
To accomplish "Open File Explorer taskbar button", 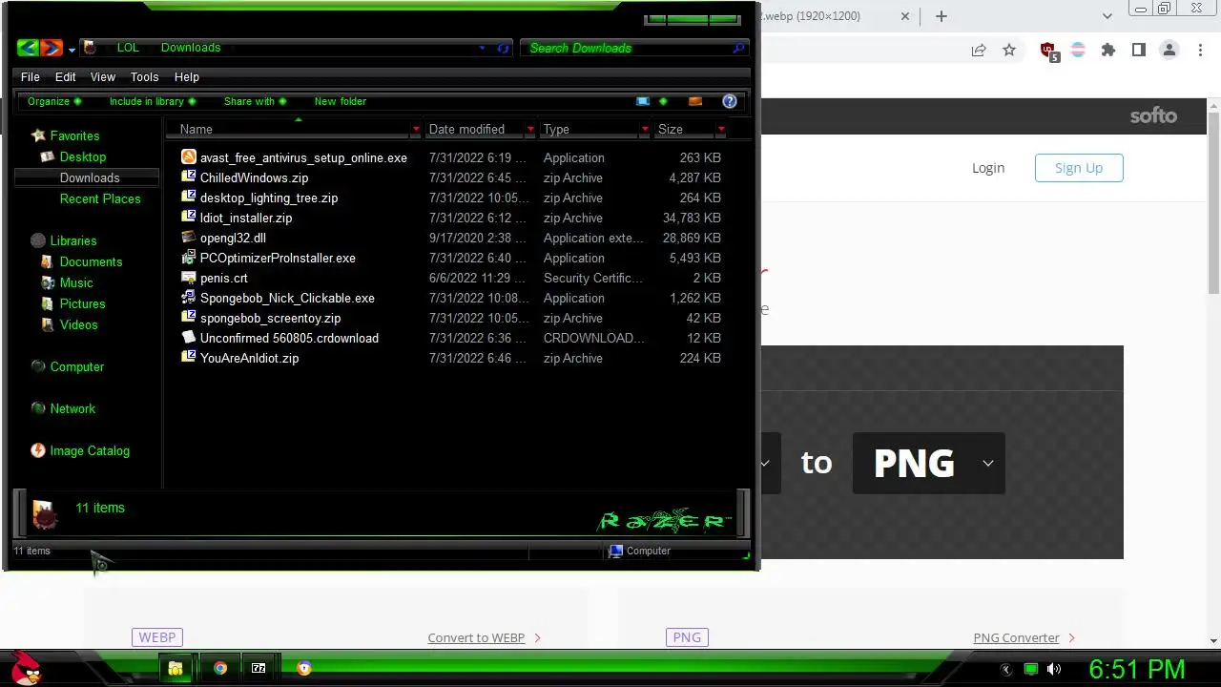I will pos(176,668).
